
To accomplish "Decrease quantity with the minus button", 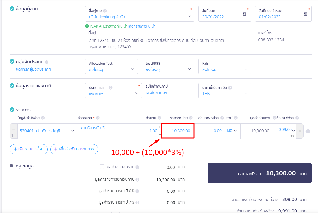I will (160, 135).
